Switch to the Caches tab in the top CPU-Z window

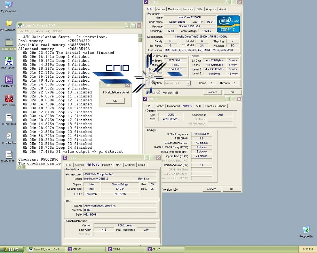[161, 9]
